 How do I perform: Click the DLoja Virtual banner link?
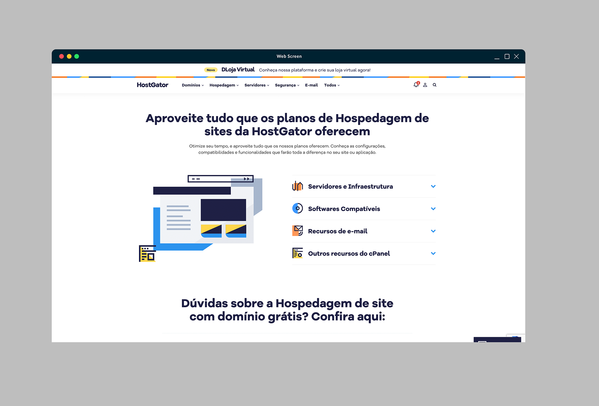[238, 70]
